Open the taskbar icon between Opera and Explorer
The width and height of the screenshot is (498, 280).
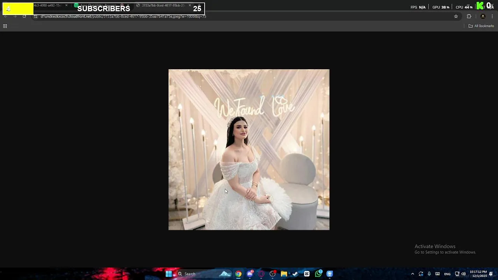(x=273, y=274)
